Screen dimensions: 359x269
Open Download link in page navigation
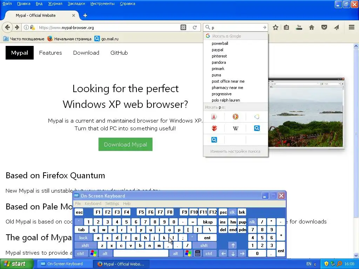click(86, 53)
